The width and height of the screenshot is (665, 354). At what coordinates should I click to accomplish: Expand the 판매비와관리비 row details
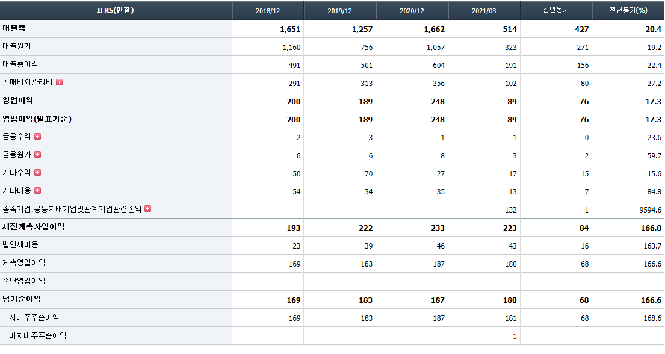pos(60,82)
